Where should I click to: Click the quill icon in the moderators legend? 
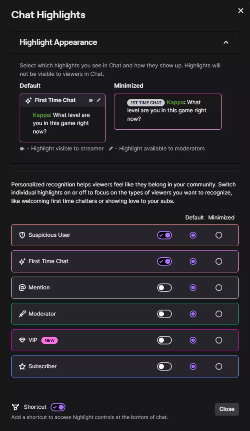coord(111,148)
